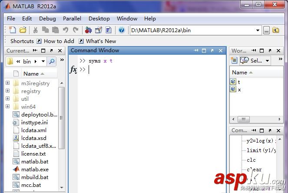Viewport: 288px width, 193px height.
Task: Minimize the Current Folder panel
Action: (x=35, y=50)
